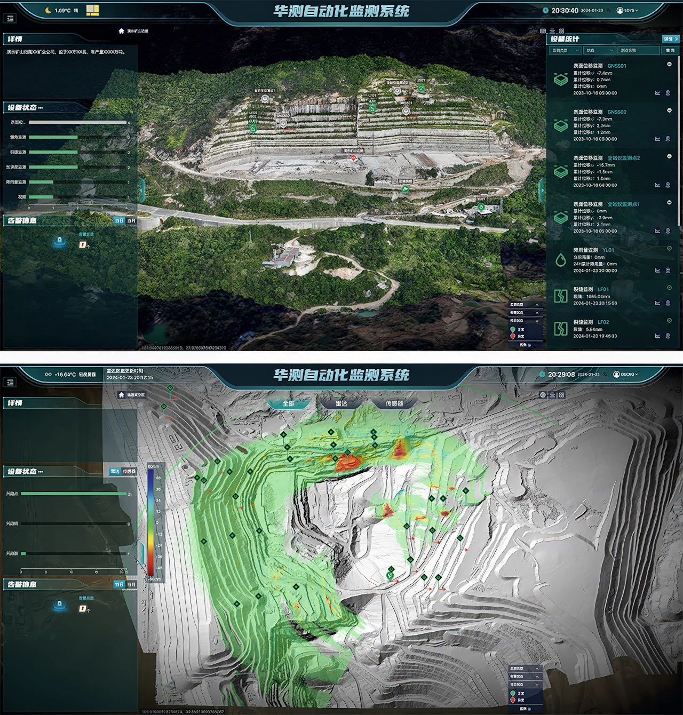Locate crack sensor LF02 on the map
The image size is (683, 715).
click(x=668, y=336)
